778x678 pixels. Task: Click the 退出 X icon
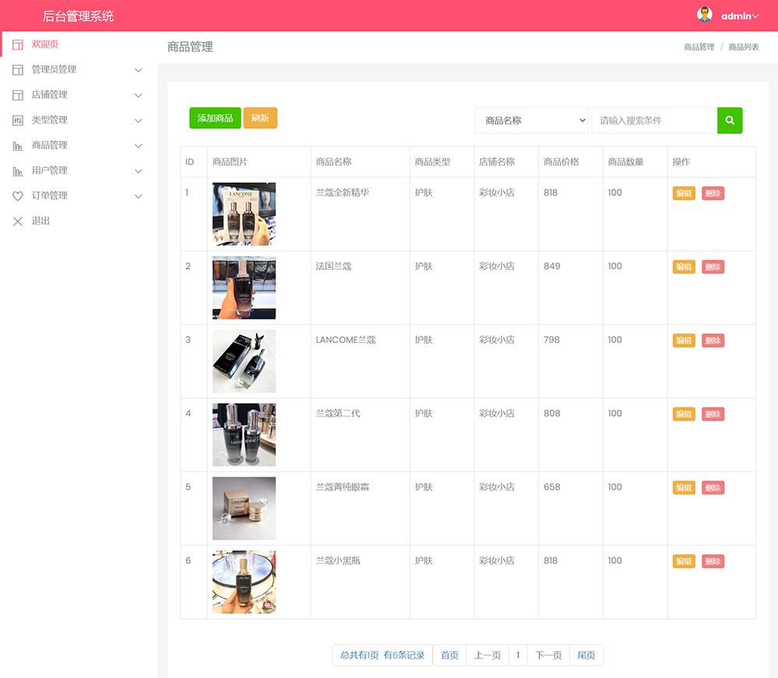coord(18,222)
